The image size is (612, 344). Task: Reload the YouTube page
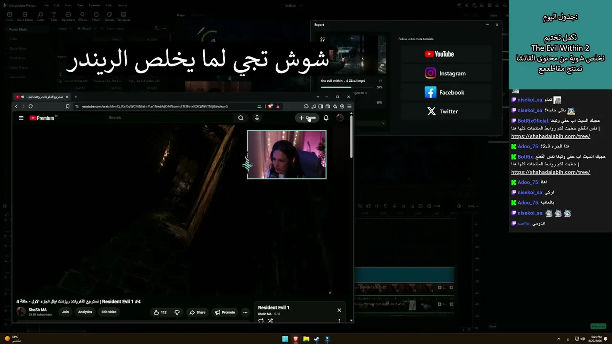click(x=31, y=107)
